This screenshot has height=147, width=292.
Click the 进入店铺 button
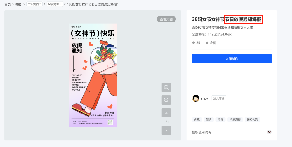219,98
